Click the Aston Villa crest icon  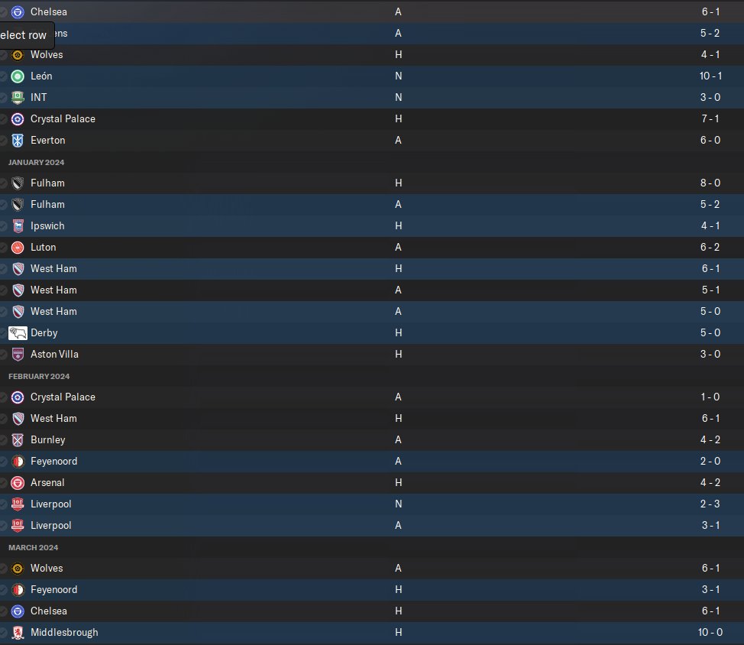[x=18, y=354]
